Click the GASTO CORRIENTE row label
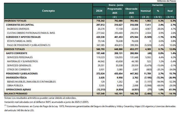Image resolution: width=182 pixels, height=116 pixels. [x=17, y=53]
